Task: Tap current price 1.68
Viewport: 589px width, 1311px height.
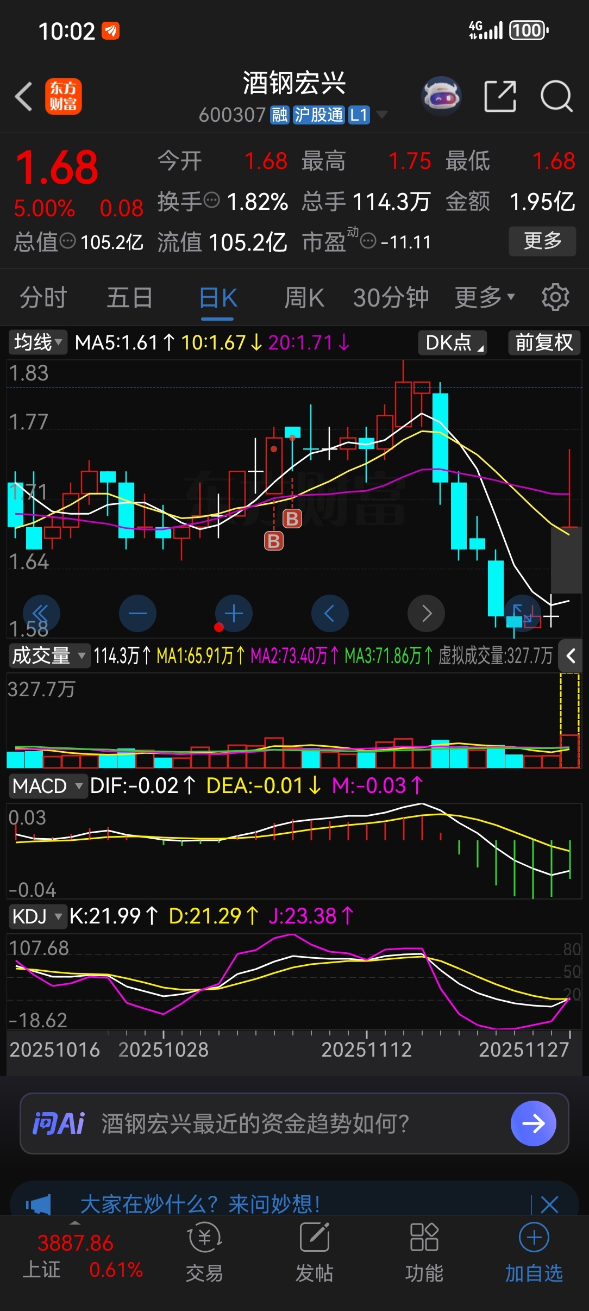Action: click(57, 168)
